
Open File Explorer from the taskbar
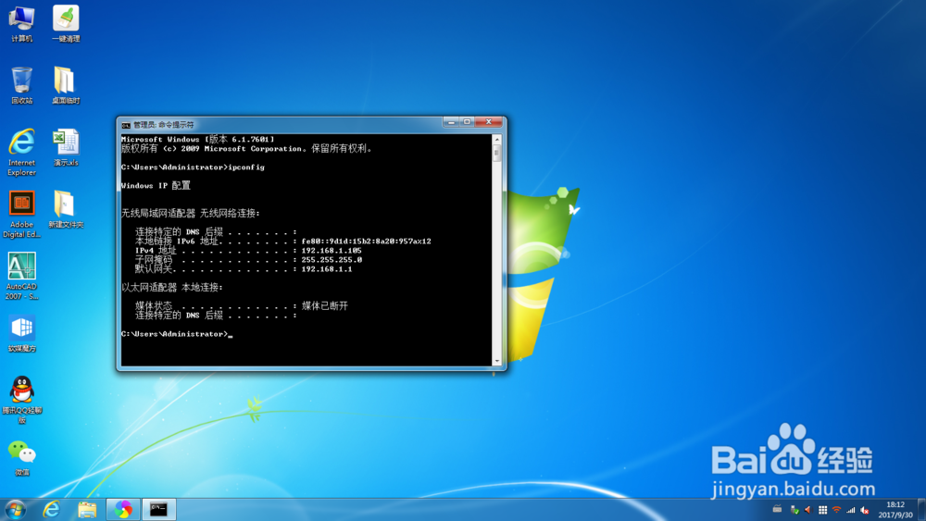[87, 509]
